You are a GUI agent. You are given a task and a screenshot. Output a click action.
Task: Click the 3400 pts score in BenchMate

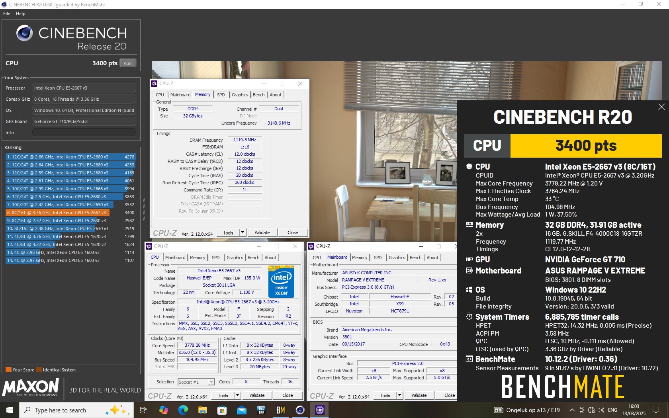point(586,146)
